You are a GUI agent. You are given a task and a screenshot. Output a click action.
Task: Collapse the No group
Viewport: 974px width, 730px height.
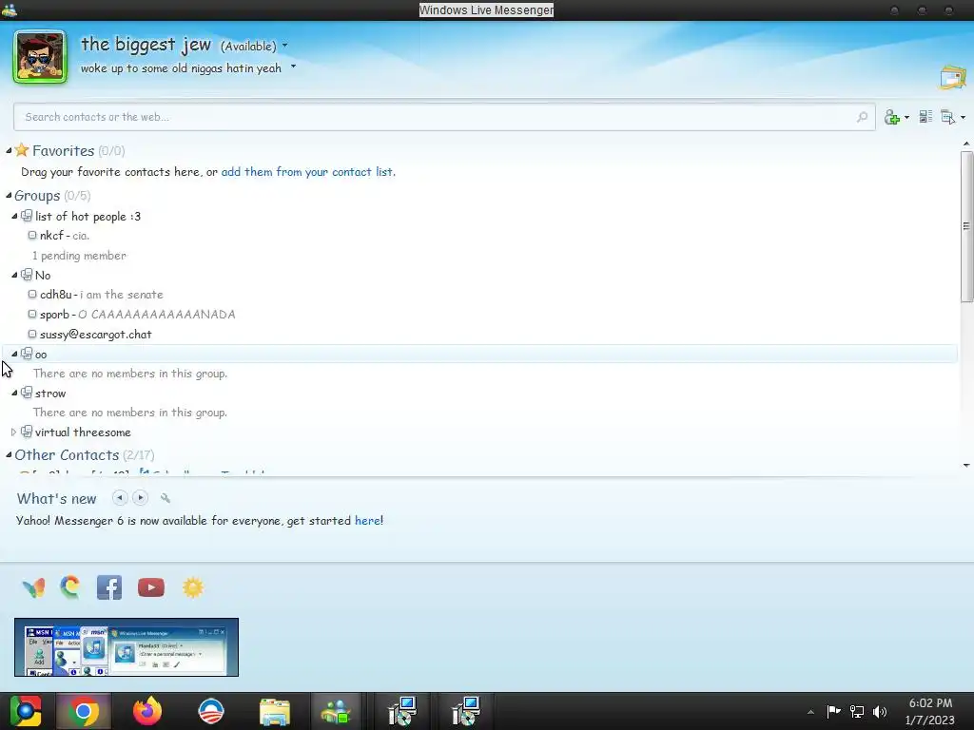tap(14, 275)
